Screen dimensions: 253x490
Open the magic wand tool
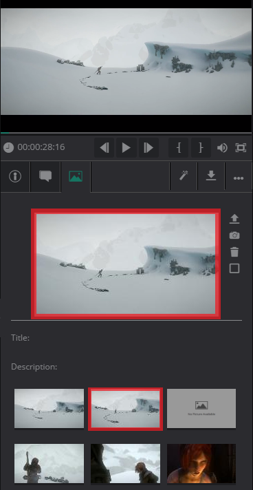(x=184, y=176)
